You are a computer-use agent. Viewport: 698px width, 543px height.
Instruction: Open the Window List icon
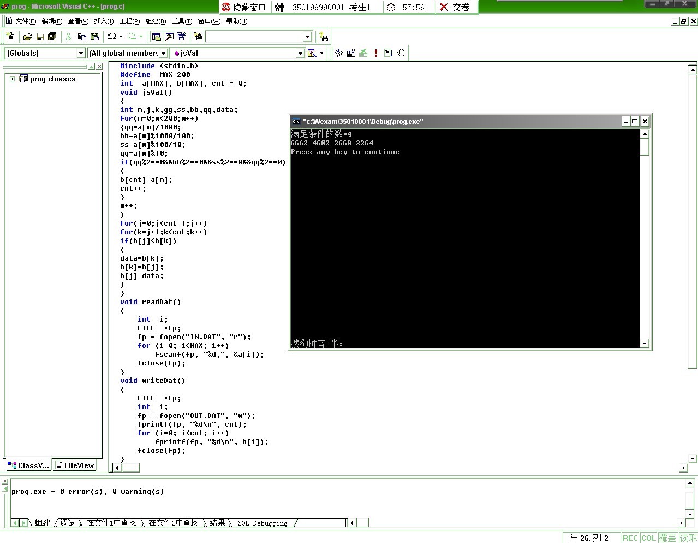point(181,37)
